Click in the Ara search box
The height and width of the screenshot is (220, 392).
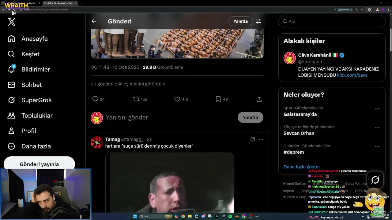(x=332, y=21)
